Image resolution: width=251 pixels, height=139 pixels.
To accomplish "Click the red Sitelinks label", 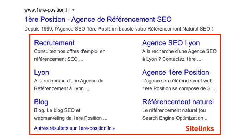I will (200, 128).
